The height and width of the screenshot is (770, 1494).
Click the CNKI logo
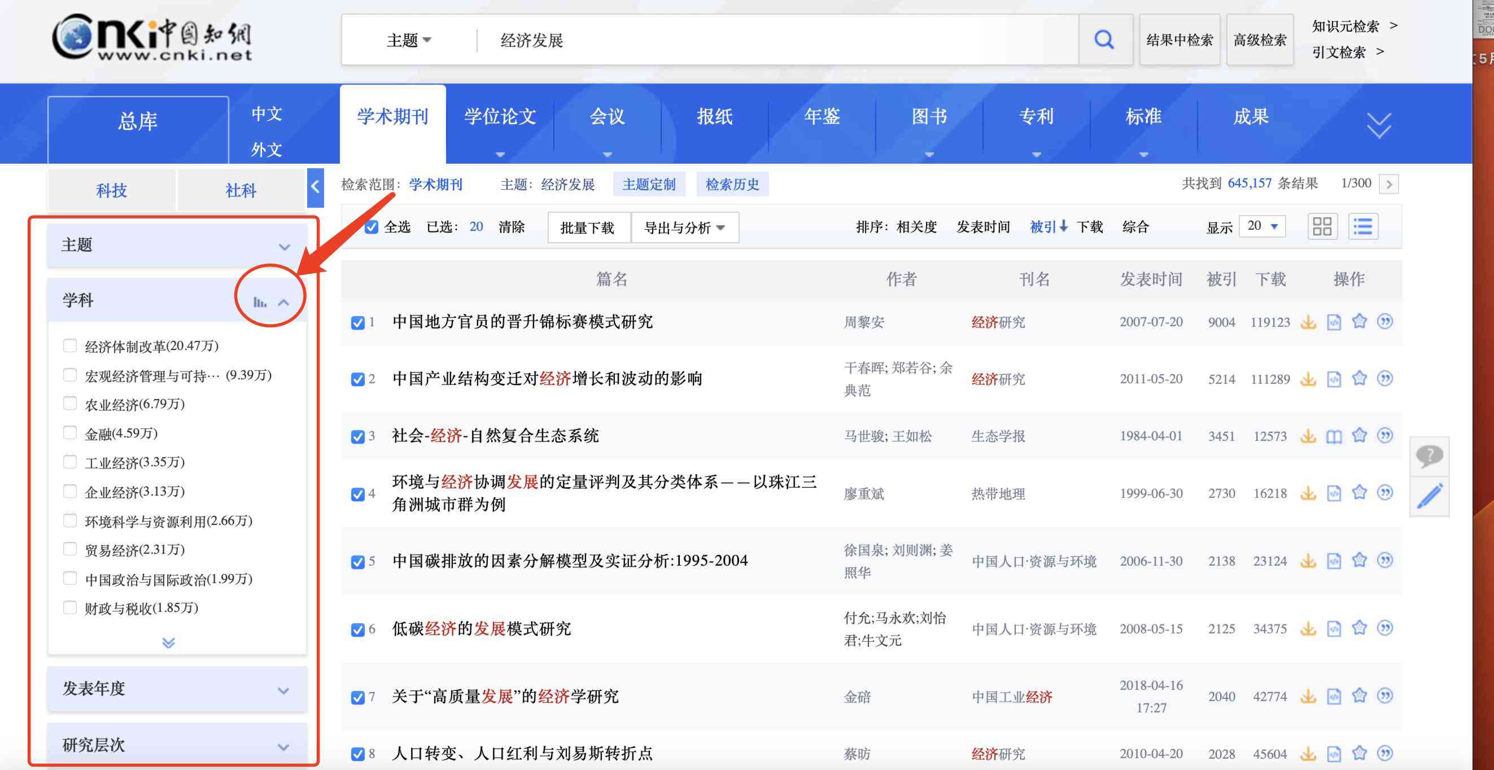[x=152, y=37]
